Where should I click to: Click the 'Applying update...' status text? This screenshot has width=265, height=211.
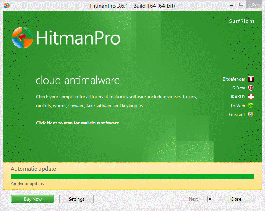coord(29,184)
